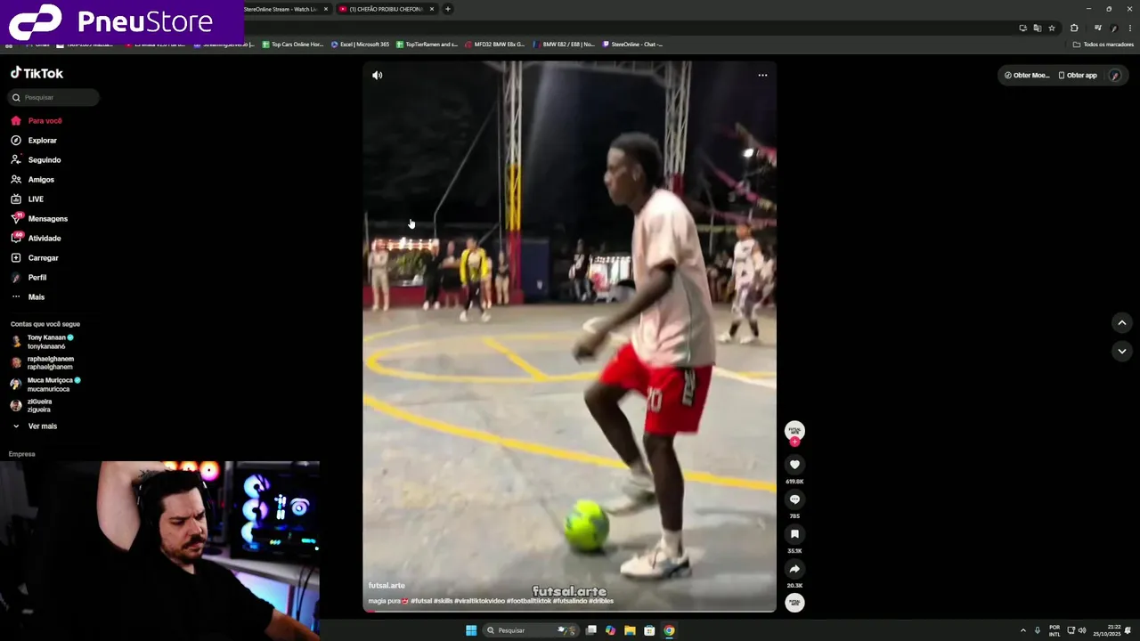Go to next video with down chevron
The height and width of the screenshot is (641, 1140).
(1122, 351)
